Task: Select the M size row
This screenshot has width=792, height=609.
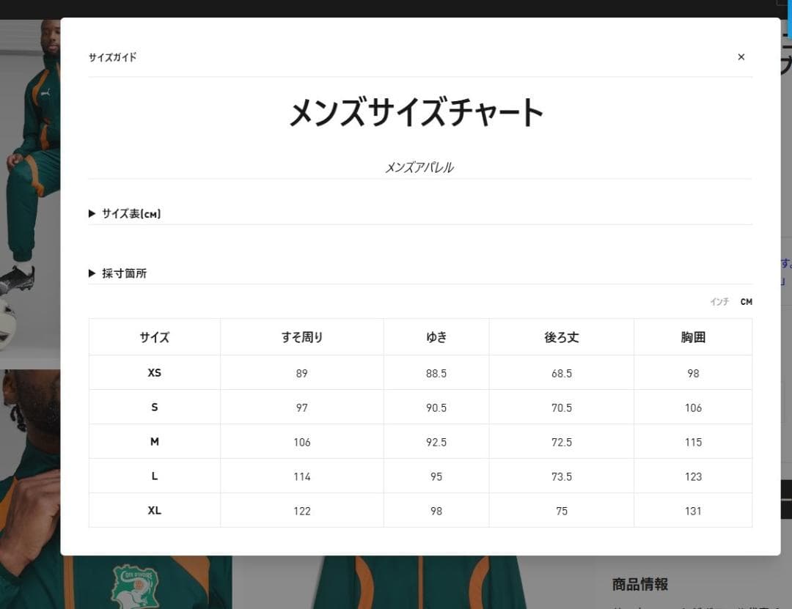Action: click(x=154, y=441)
